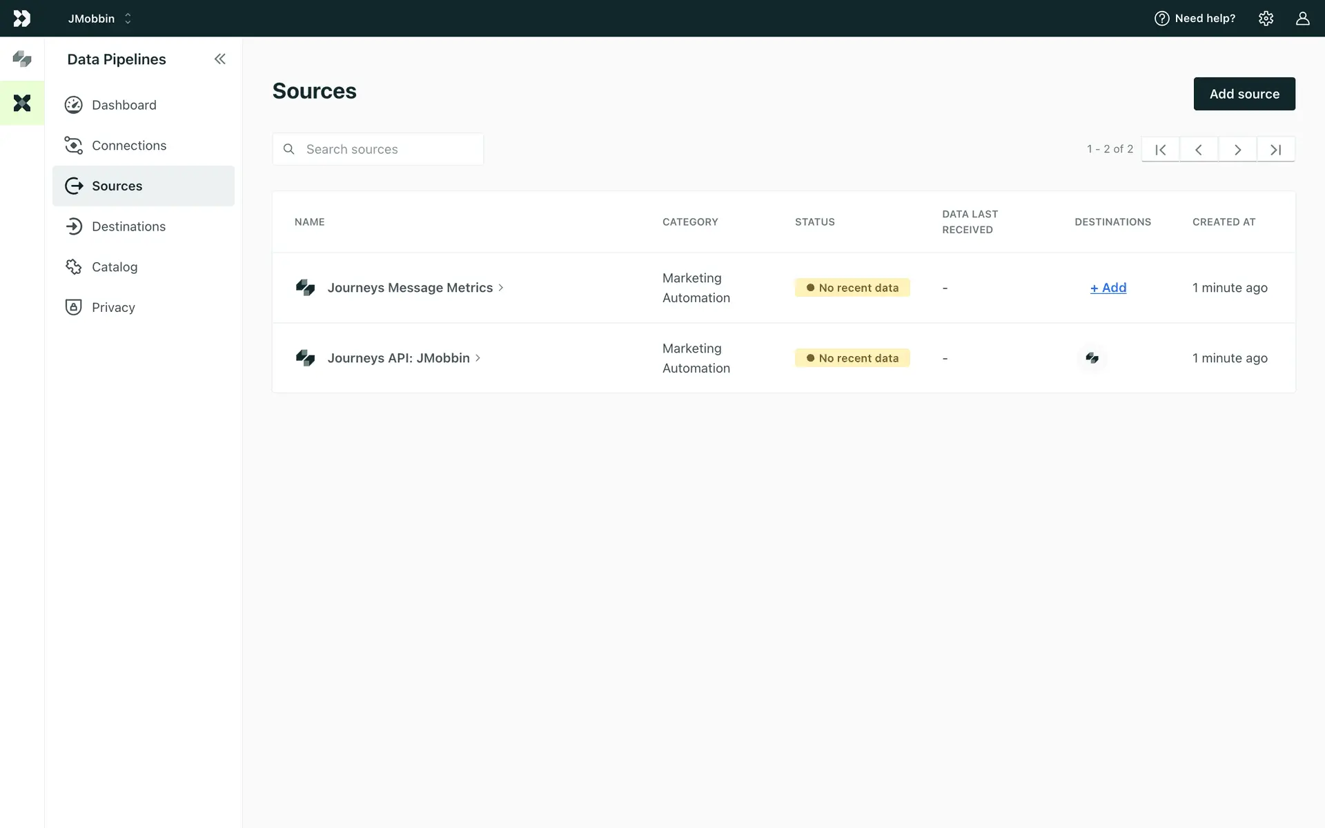1325x828 pixels.
Task: Click the Add source button
Action: pos(1244,94)
